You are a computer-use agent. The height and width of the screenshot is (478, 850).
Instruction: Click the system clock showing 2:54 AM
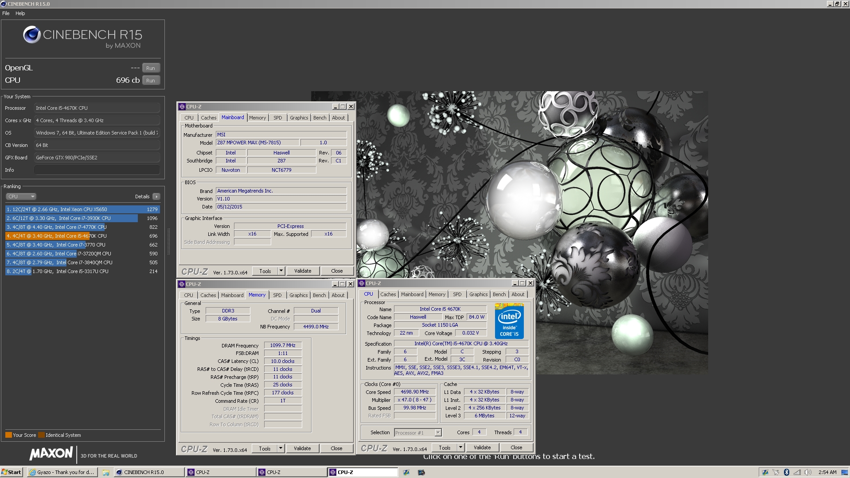click(x=827, y=472)
